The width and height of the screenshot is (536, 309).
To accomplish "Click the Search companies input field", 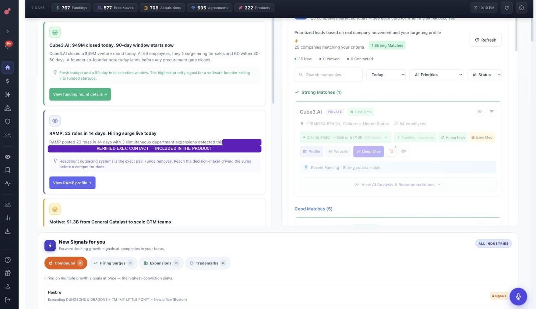I will click(x=328, y=75).
